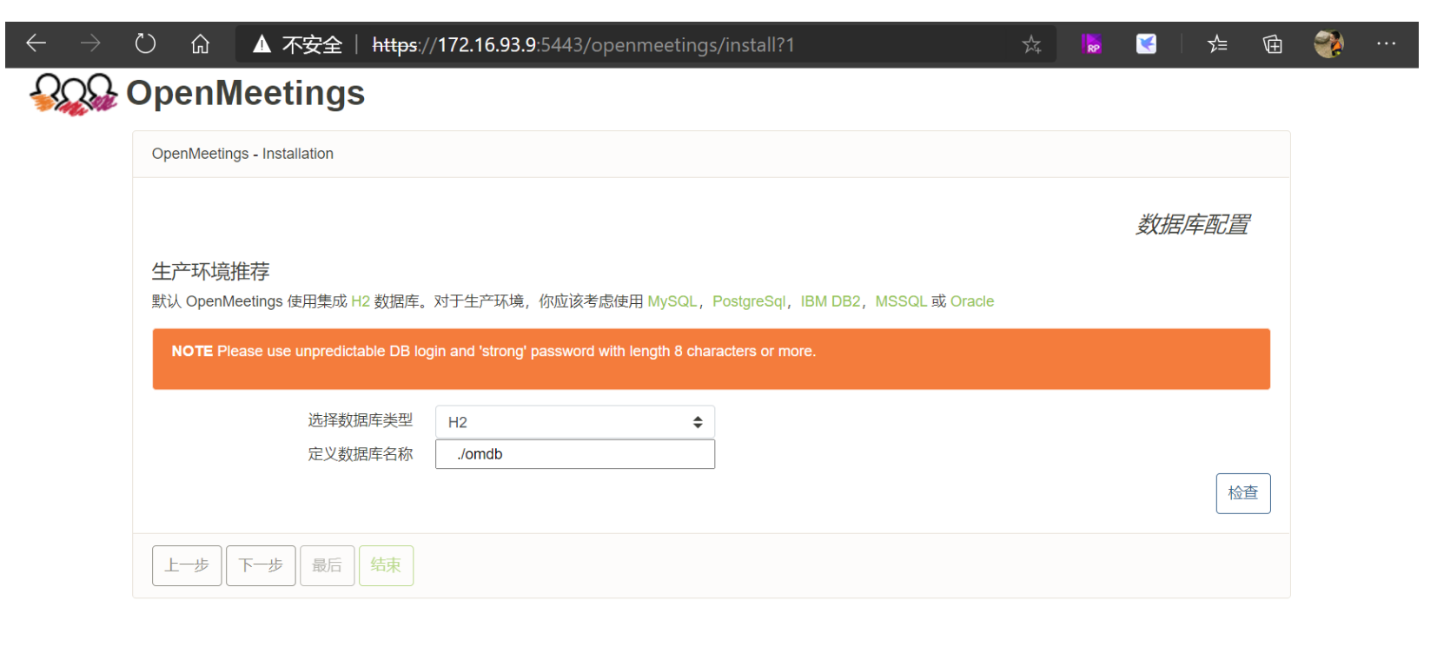Open the PostgreSql link
This screenshot has height=660, width=1437.
[x=748, y=301]
